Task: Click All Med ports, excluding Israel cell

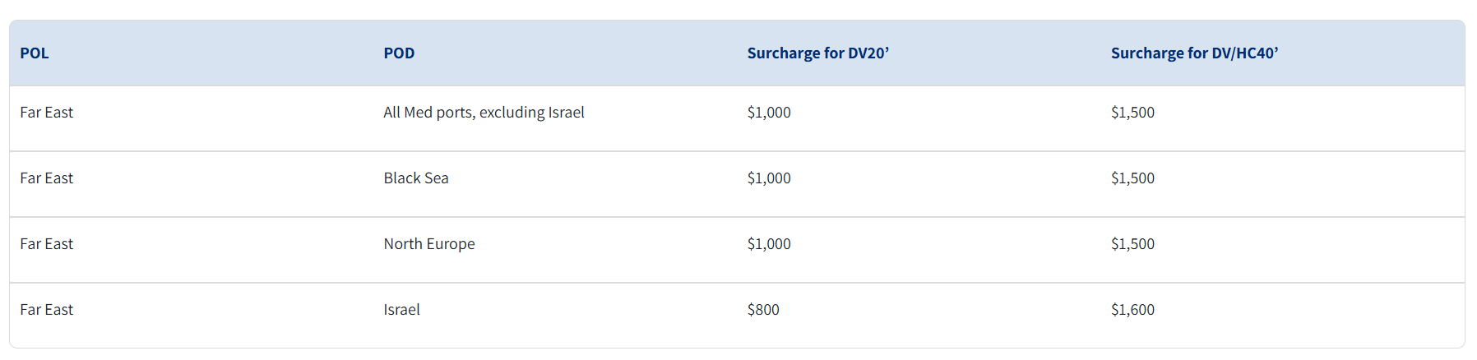Action: point(484,113)
